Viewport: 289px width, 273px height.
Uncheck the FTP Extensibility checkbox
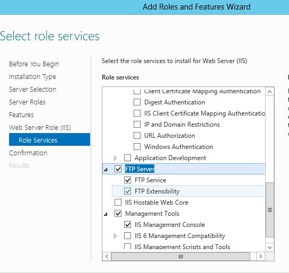[x=128, y=191]
